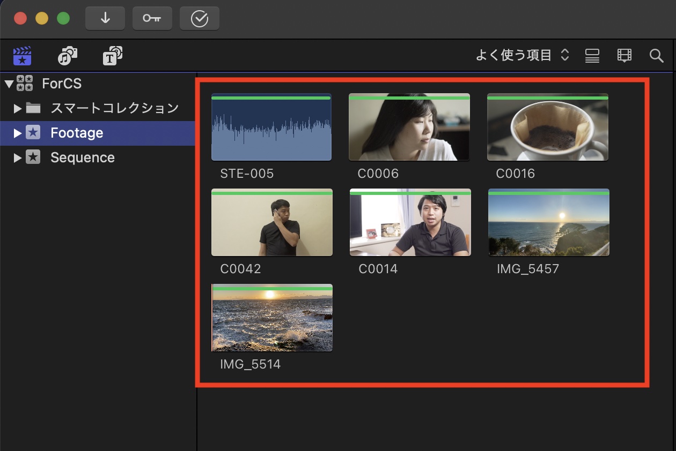
Task: Open clip appearance and filtering options
Action: [624, 56]
